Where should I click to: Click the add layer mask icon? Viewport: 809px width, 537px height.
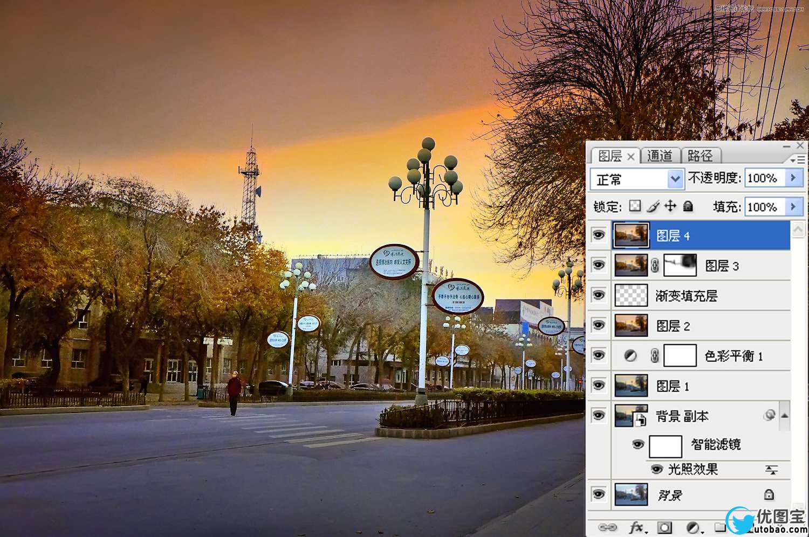pyautogui.click(x=664, y=527)
